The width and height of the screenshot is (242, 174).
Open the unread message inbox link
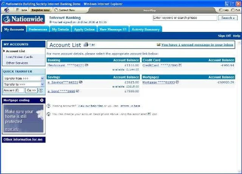coord(197,45)
